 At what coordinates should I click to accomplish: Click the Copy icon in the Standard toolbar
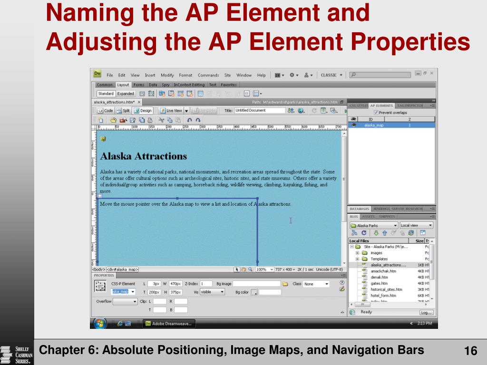coord(170,120)
